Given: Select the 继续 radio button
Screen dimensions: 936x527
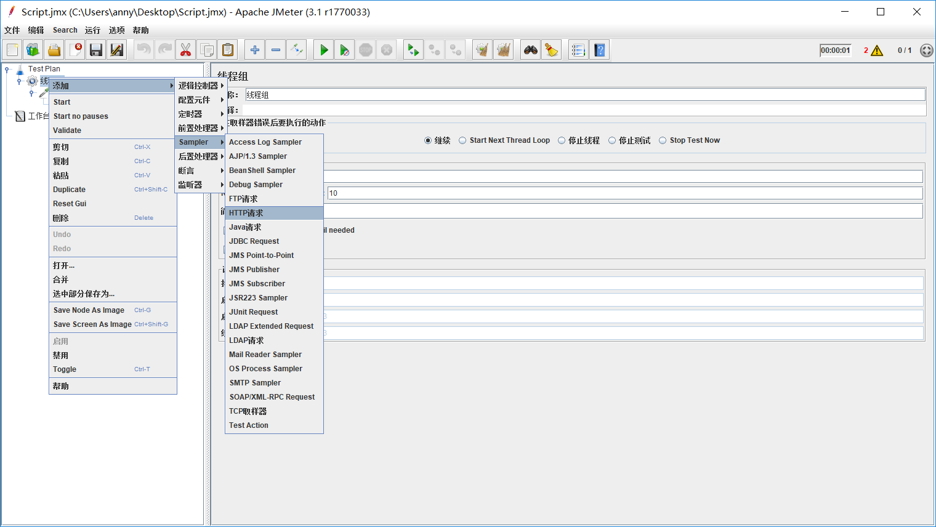Looking at the screenshot, I should [x=428, y=140].
